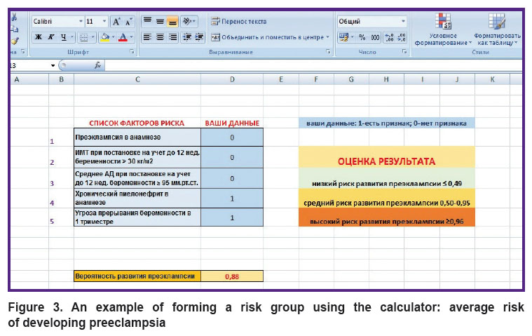Select column D header
Viewport: 532px width, 336px height.
click(x=232, y=79)
